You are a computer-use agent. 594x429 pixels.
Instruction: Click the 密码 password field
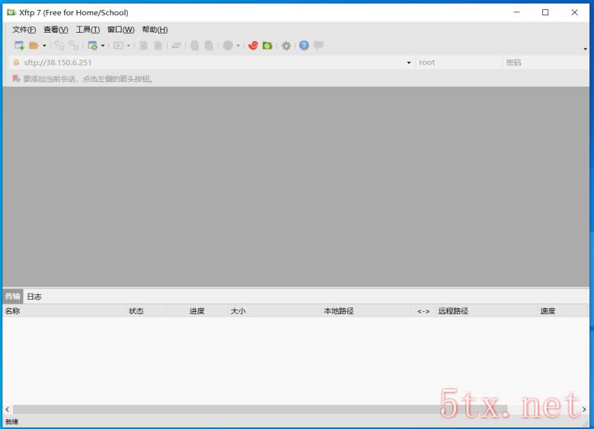click(x=545, y=63)
